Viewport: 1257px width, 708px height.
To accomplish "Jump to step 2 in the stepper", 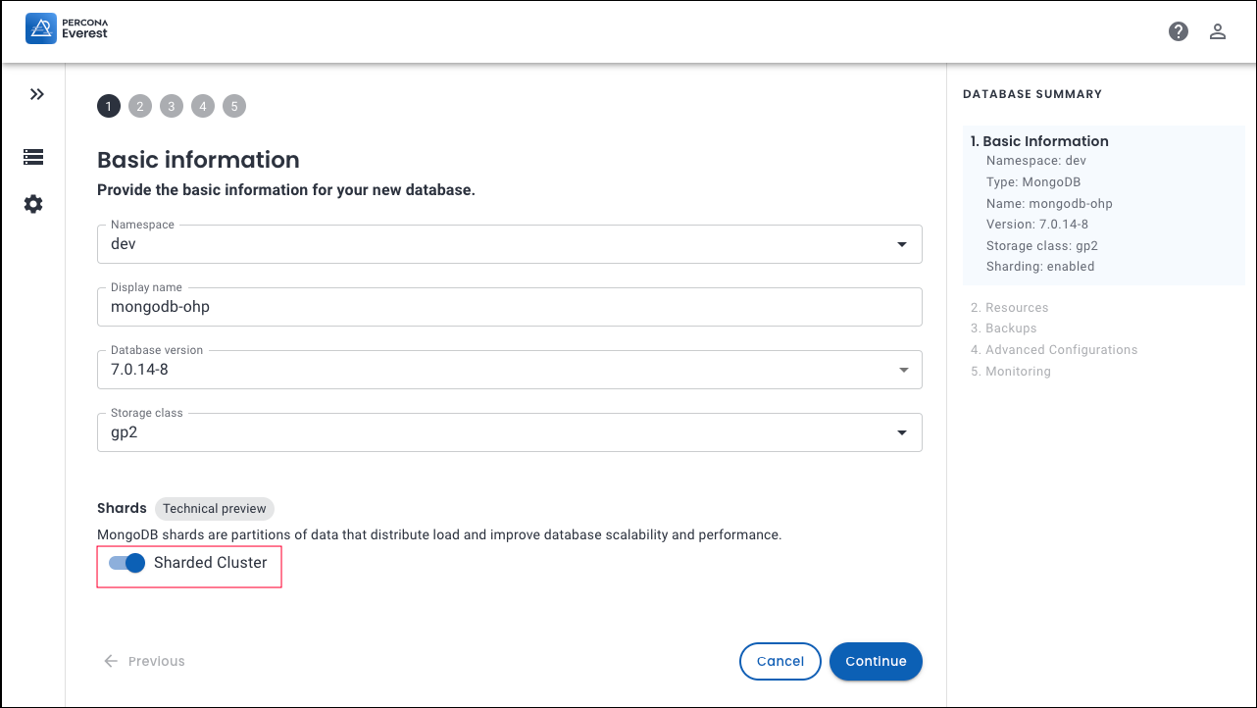I will click(x=140, y=106).
